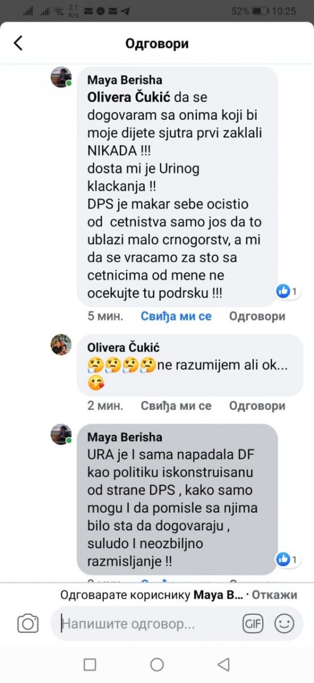Cancel the reply with Откажи
This screenshot has width=314, height=683.
click(x=274, y=595)
